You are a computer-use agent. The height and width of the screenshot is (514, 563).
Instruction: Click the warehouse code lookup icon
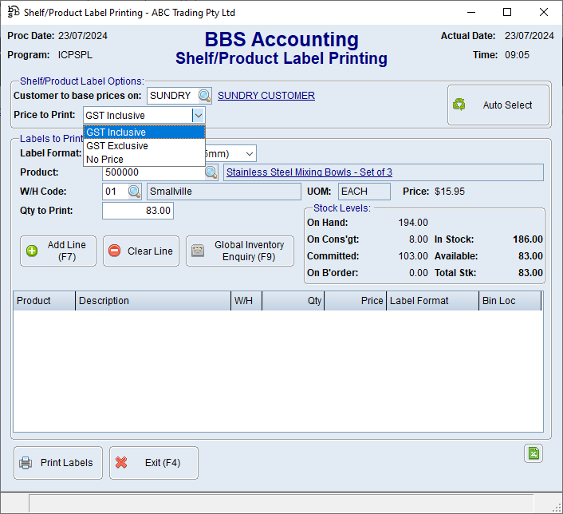(134, 192)
